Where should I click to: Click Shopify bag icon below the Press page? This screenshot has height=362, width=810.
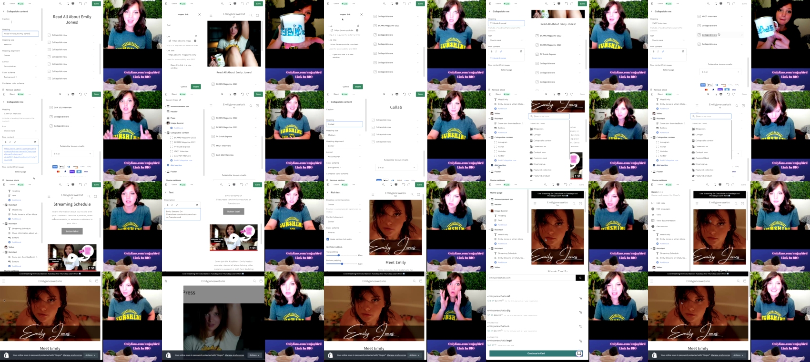[168, 355]
